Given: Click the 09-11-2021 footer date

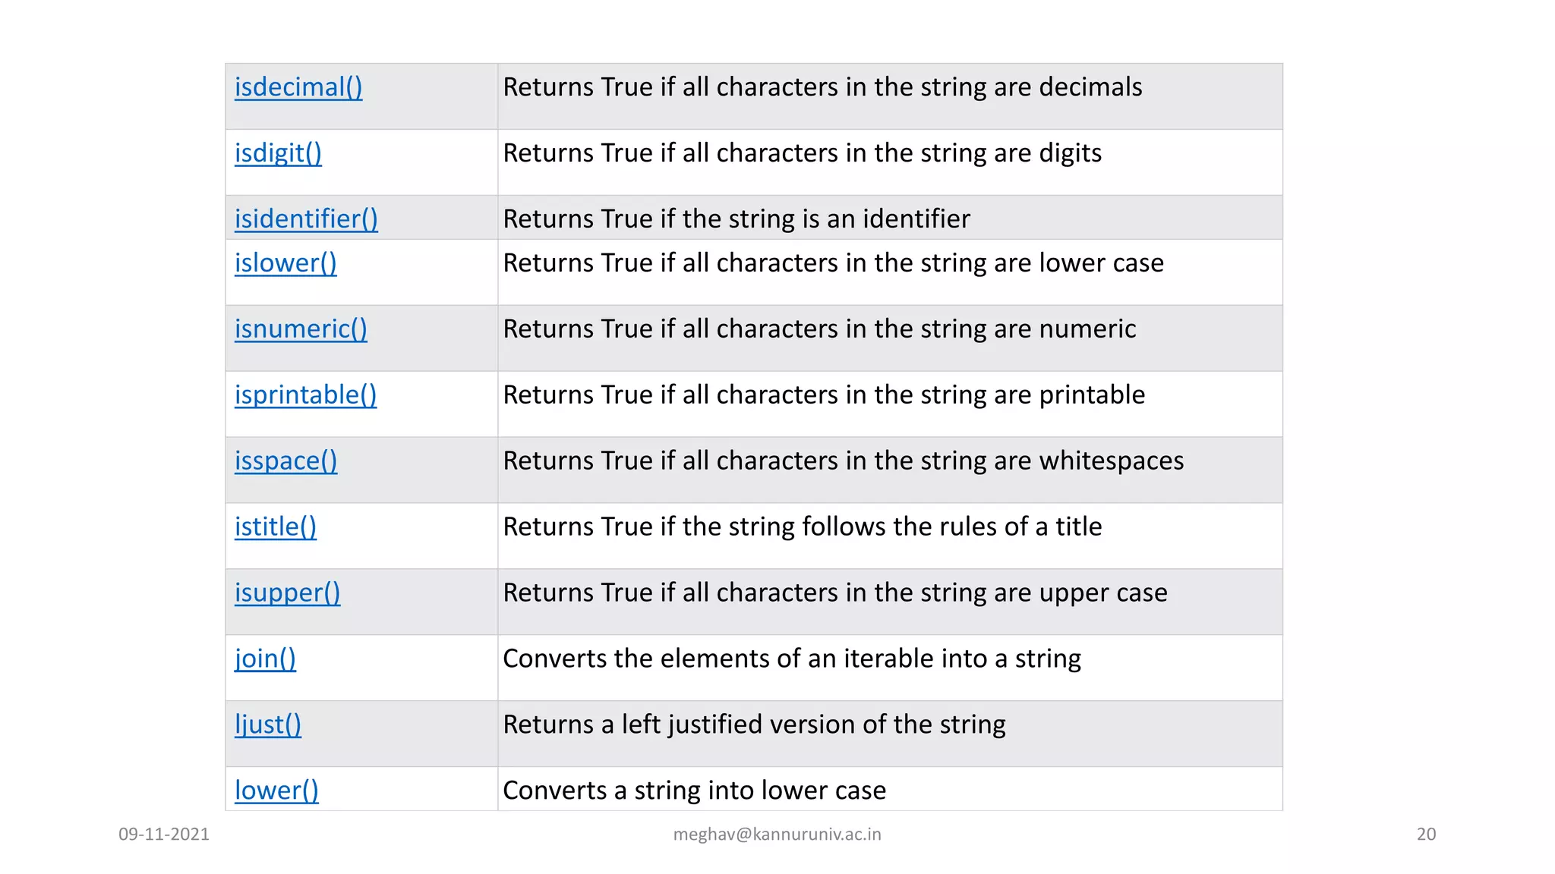Looking at the screenshot, I should 164,835.
